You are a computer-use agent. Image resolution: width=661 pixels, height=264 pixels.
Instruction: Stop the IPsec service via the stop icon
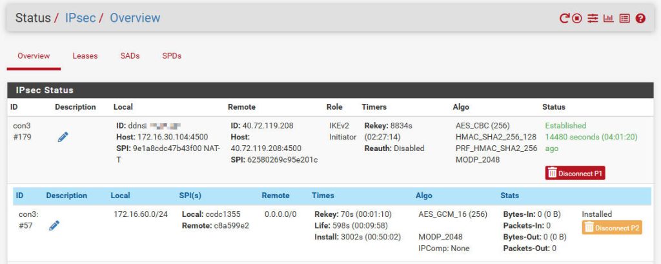[x=577, y=19]
